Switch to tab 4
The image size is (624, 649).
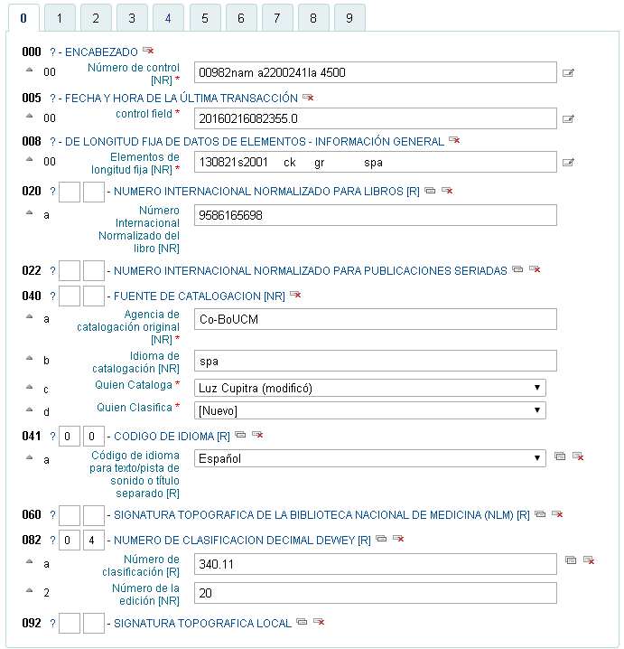168,17
